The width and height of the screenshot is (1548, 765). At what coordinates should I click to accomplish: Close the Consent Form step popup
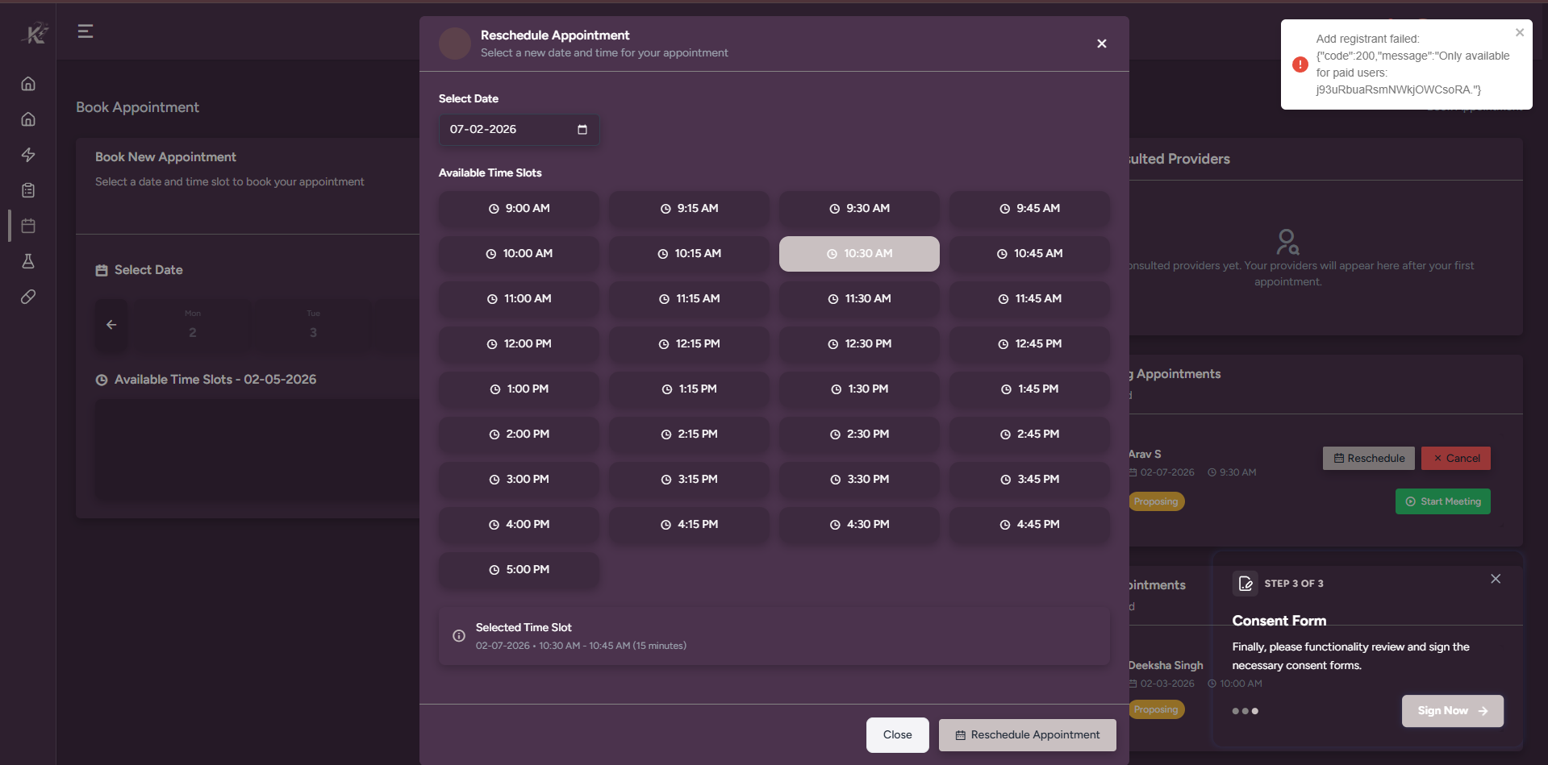(1495, 580)
